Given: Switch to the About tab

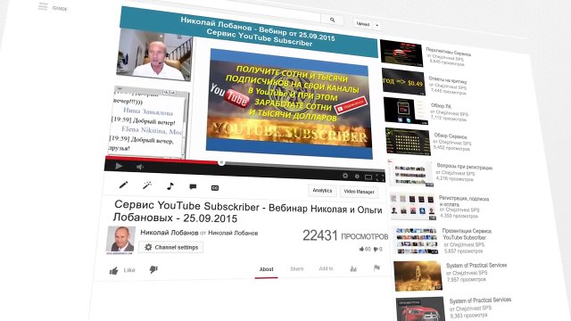Looking at the screenshot, I should [266, 269].
